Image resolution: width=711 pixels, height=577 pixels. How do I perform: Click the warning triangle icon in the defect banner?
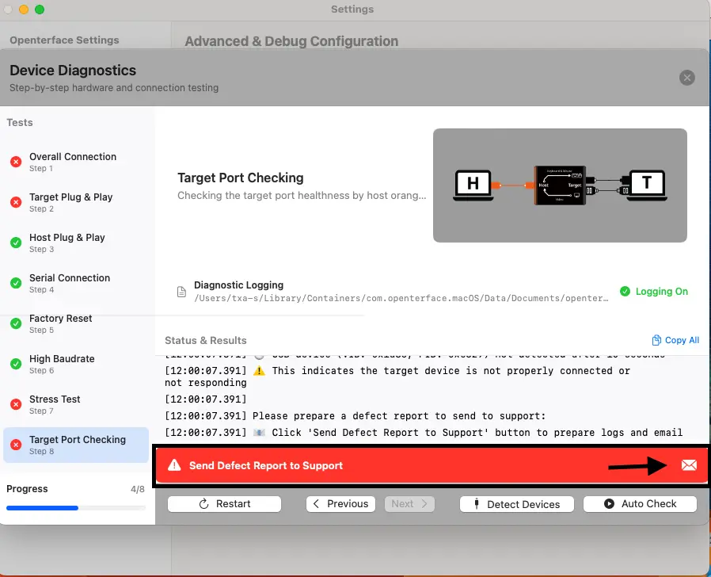(x=174, y=466)
